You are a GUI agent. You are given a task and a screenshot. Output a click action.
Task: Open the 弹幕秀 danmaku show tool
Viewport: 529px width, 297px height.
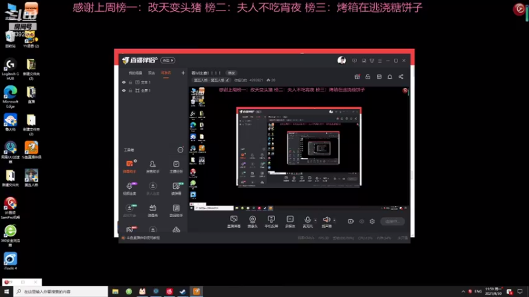(153, 211)
